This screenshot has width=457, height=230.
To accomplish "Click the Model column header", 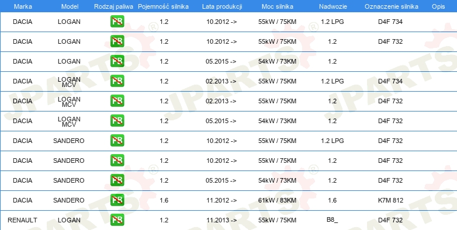I will 70,6.
